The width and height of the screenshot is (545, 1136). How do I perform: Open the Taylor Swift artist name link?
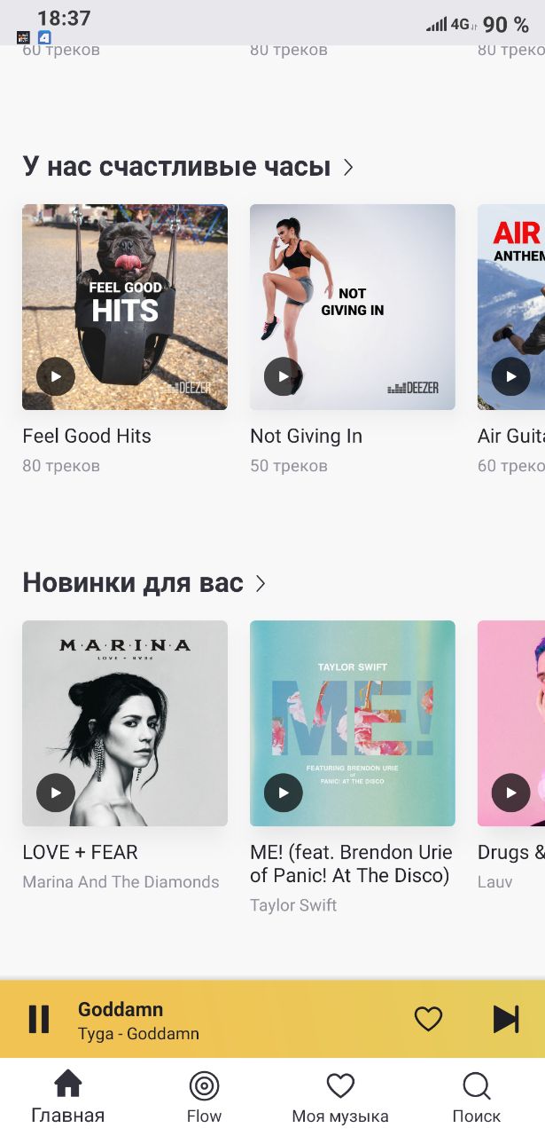[x=293, y=905]
